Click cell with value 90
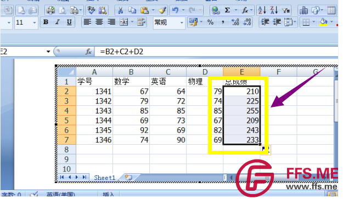Image resolution: width=343 pixels, height=199 pixels. click(168, 140)
